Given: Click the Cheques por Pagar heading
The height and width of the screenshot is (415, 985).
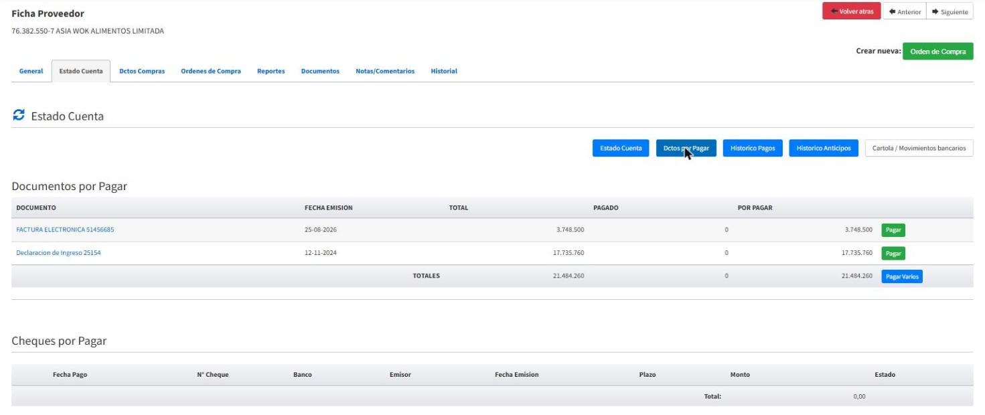Looking at the screenshot, I should coord(59,341).
